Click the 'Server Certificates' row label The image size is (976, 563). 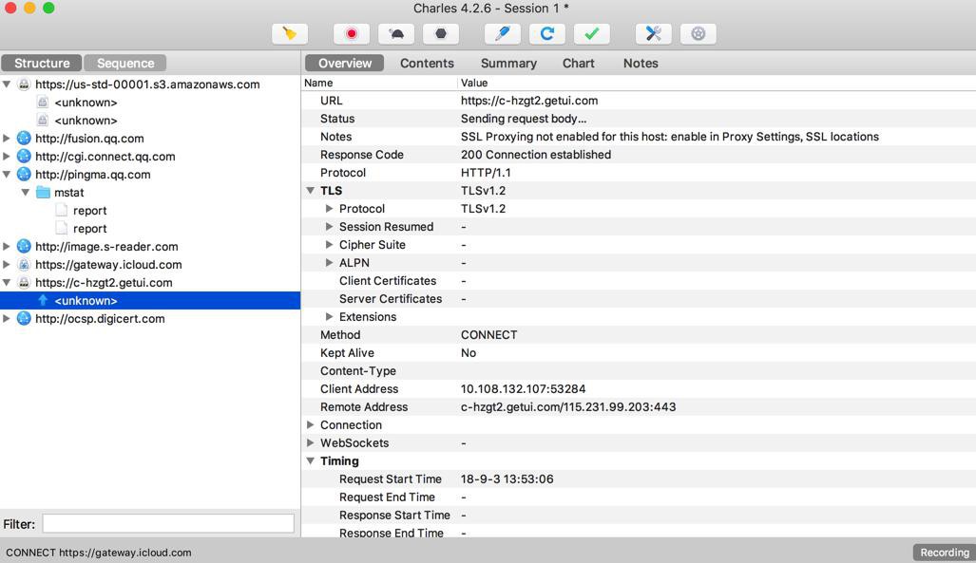pos(391,299)
